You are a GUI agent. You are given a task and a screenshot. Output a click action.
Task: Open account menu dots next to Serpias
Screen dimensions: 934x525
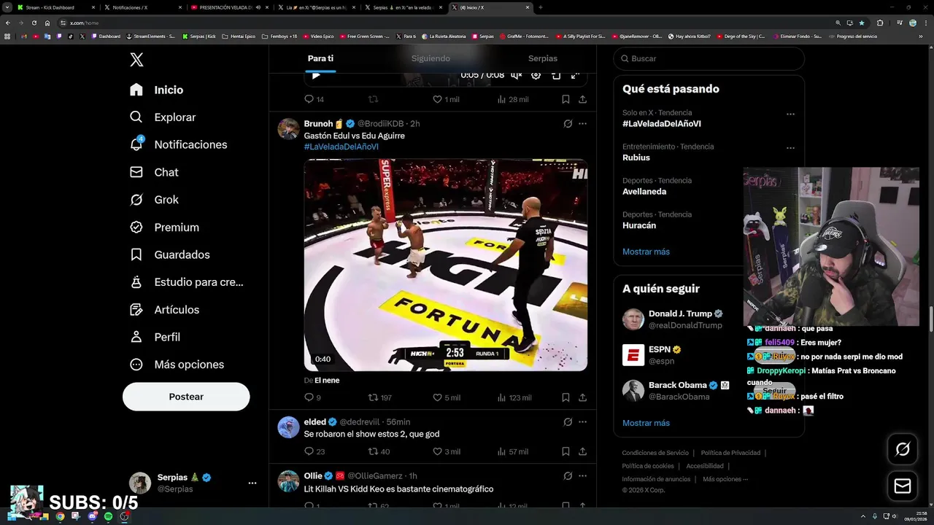[252, 483]
